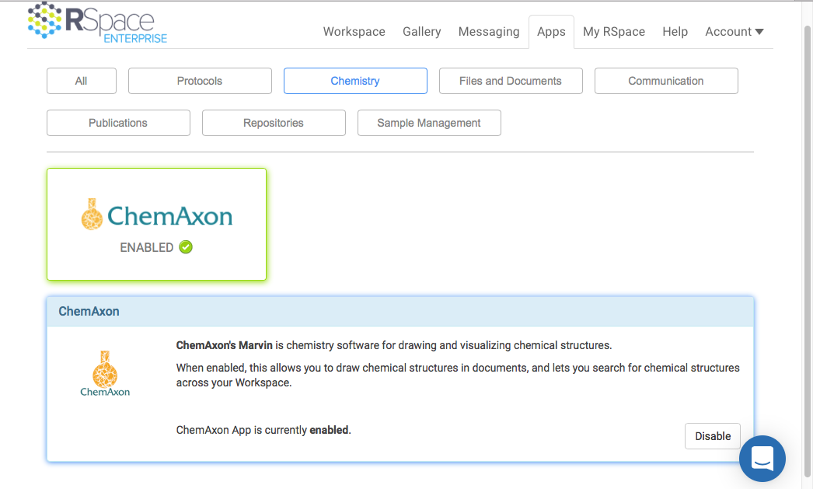Image resolution: width=813 pixels, height=489 pixels.
Task: Disable the ChemAxon app
Action: tap(713, 436)
